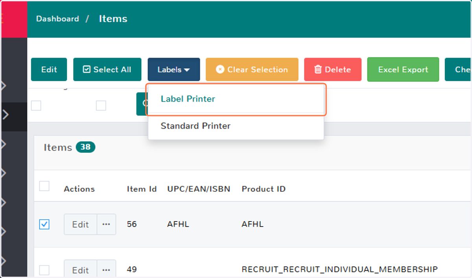This screenshot has width=472, height=278.
Task: Click the Items count badge showing 38
Action: 85,147
